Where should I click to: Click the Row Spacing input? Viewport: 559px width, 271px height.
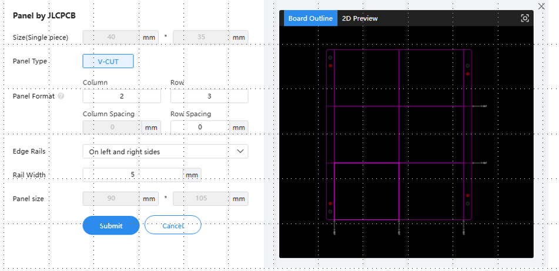[200, 127]
